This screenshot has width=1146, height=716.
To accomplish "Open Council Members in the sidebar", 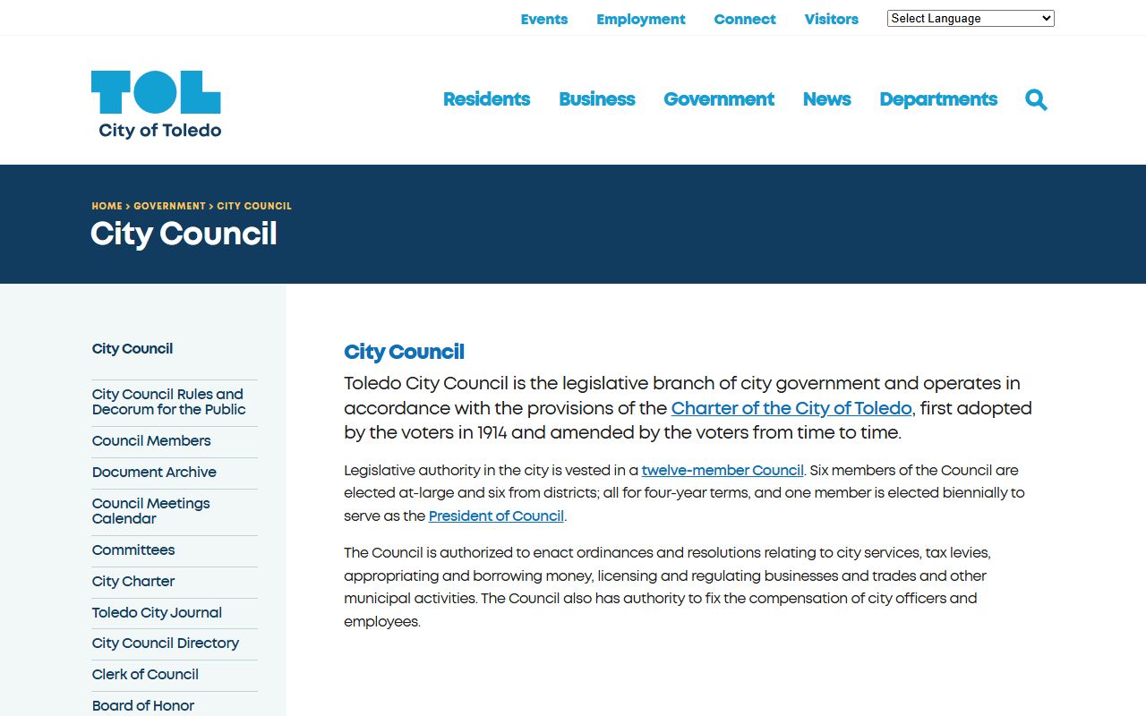I will click(x=151, y=440).
